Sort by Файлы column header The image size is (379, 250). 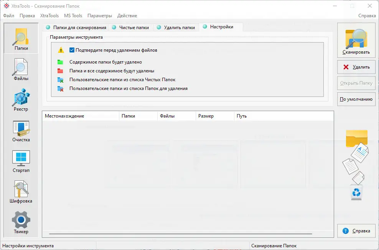[177, 116]
